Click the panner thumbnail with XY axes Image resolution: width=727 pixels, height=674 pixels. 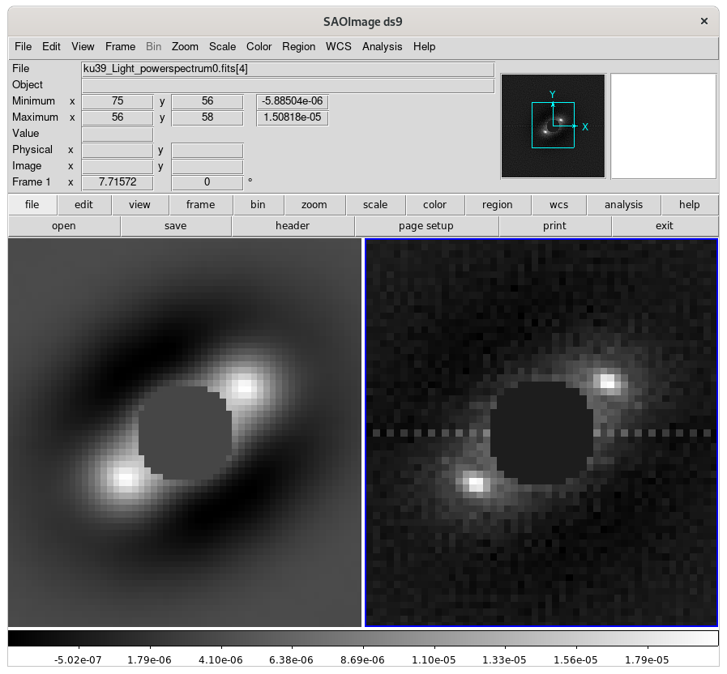pyautogui.click(x=554, y=126)
